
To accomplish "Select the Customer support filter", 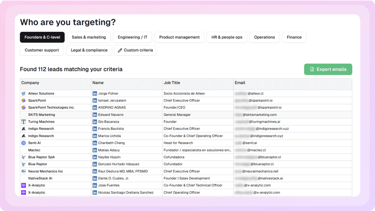I will [42, 50].
